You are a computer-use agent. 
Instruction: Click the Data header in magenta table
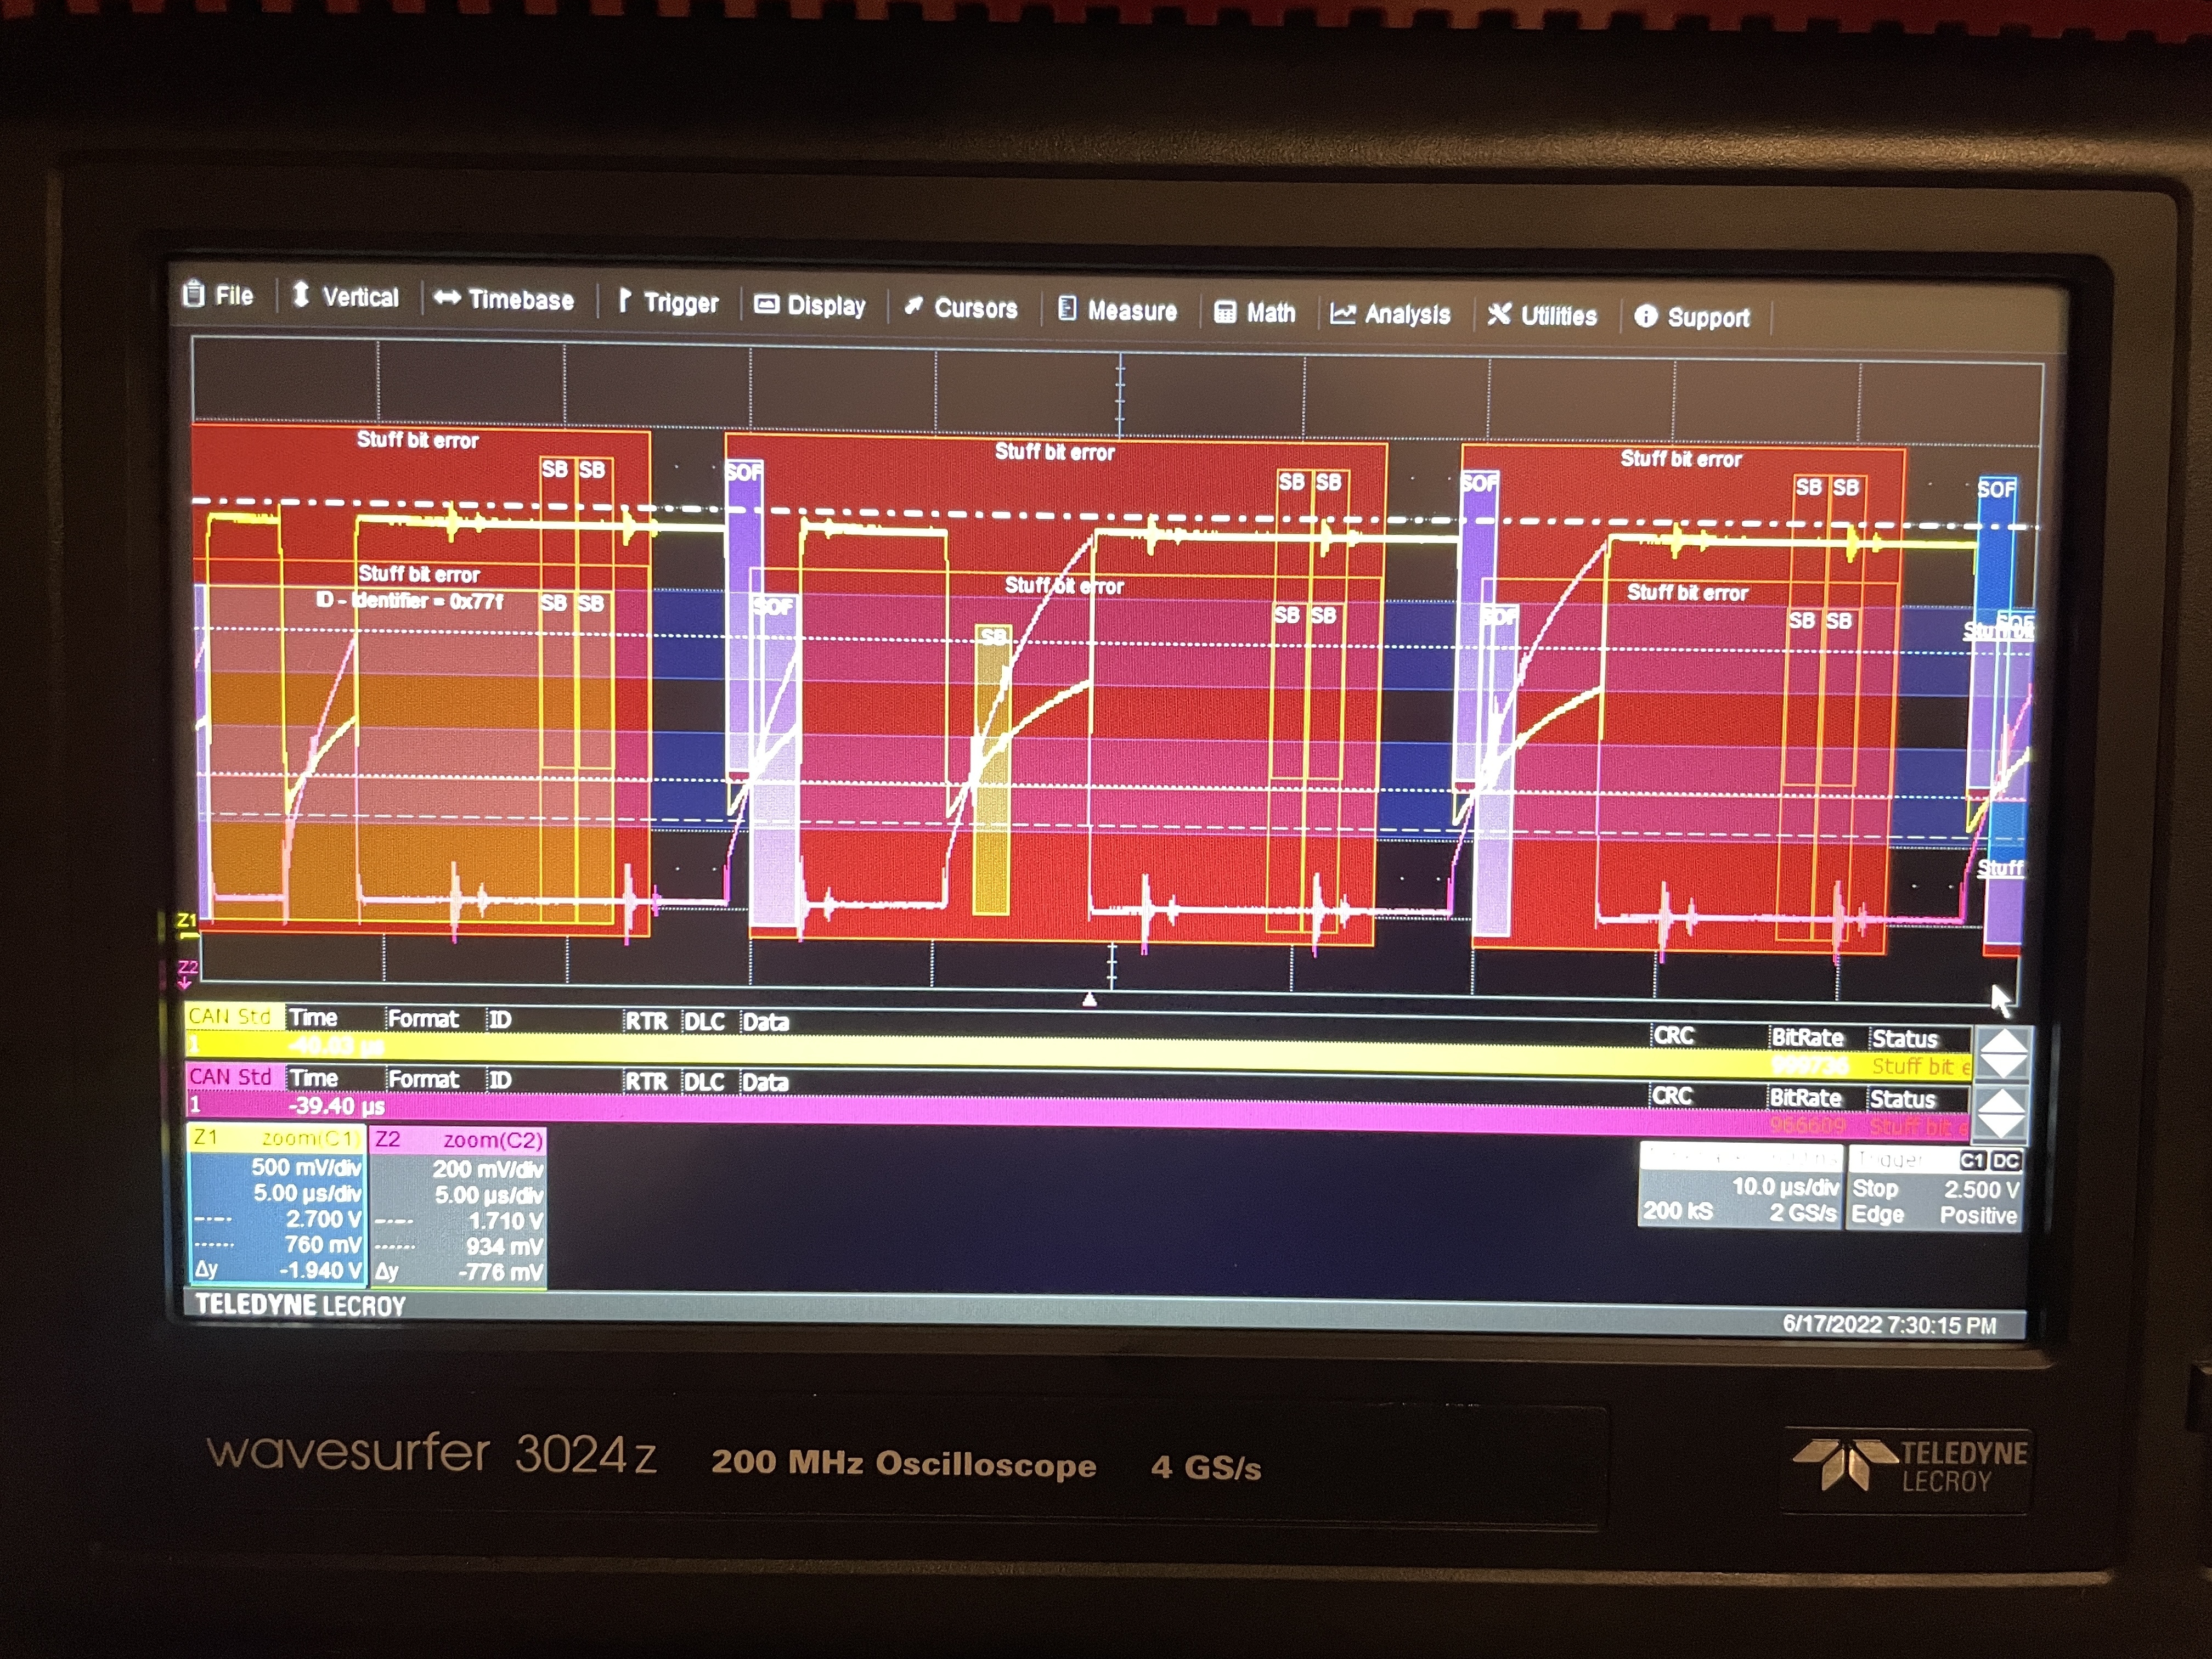[x=766, y=1082]
